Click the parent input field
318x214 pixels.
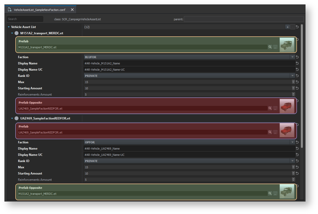[244, 19]
